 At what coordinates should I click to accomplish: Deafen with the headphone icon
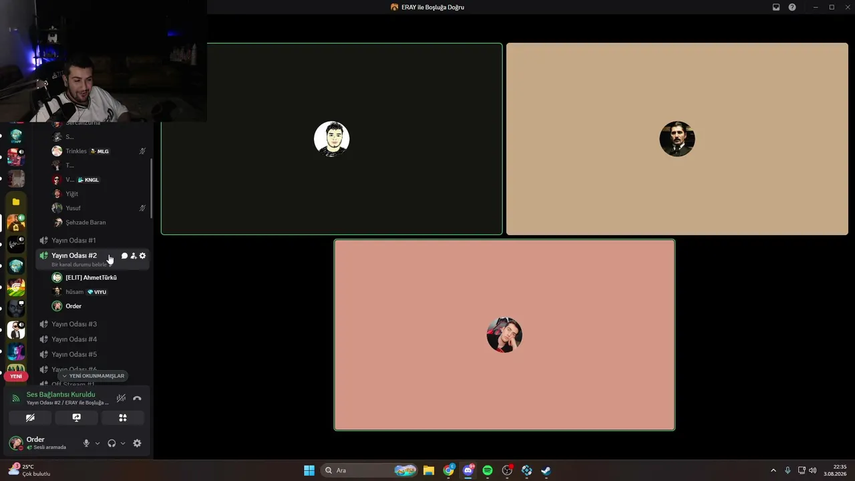point(112,443)
